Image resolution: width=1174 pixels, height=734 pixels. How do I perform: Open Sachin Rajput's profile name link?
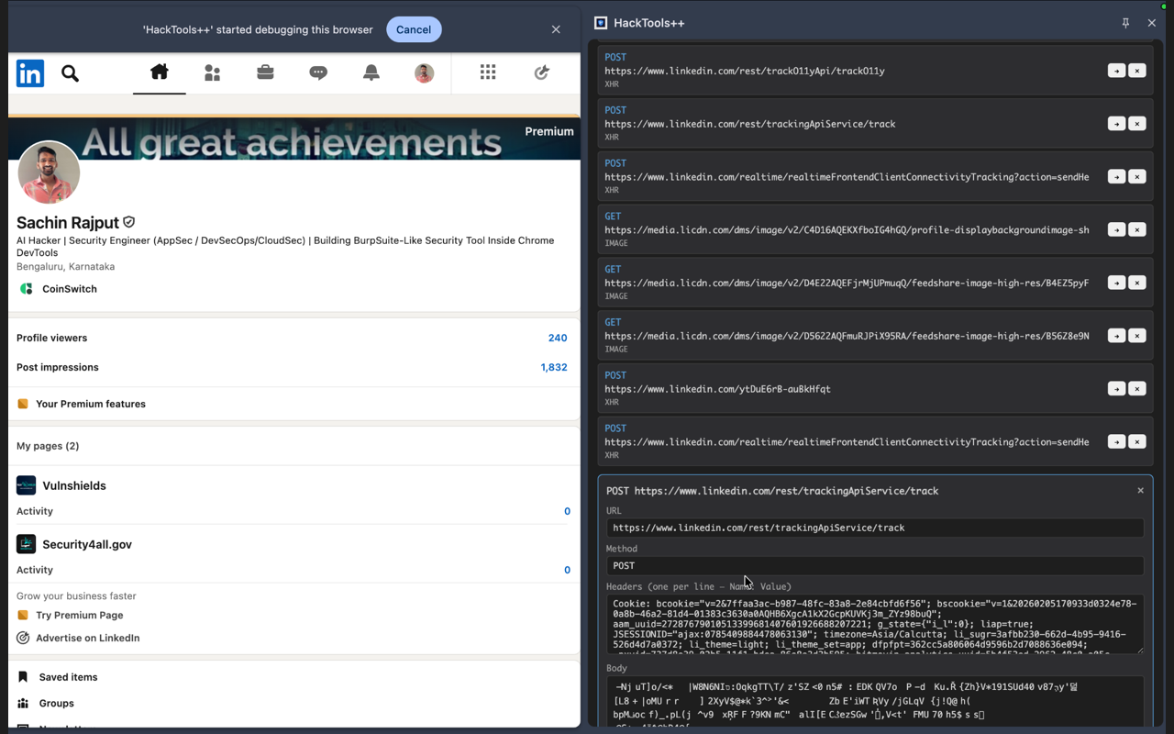click(68, 222)
